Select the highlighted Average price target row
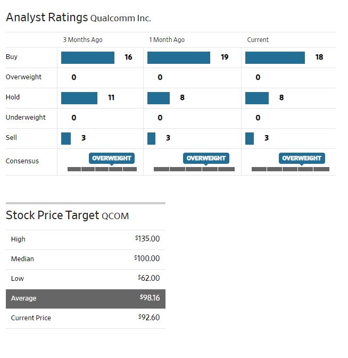Screen dimensions: 348x358 [x=86, y=298]
